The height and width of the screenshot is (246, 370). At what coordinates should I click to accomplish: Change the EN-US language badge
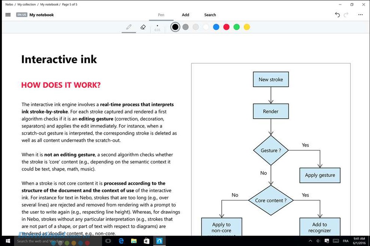21,15
